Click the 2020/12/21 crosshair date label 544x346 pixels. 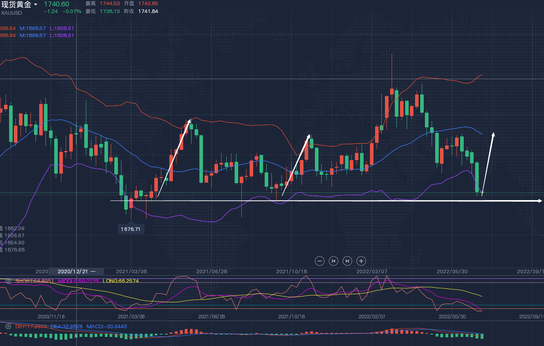[73, 271]
